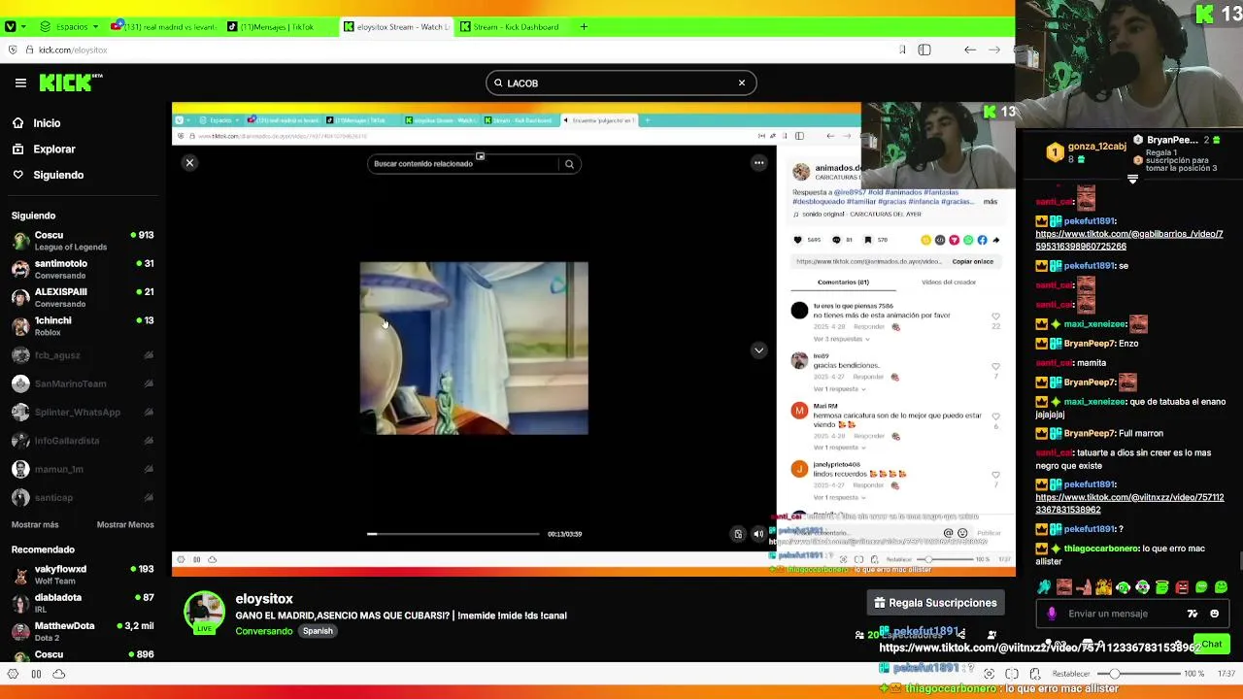1243x699 pixels.
Task: Click the chat translate icon
Action: click(x=1193, y=614)
